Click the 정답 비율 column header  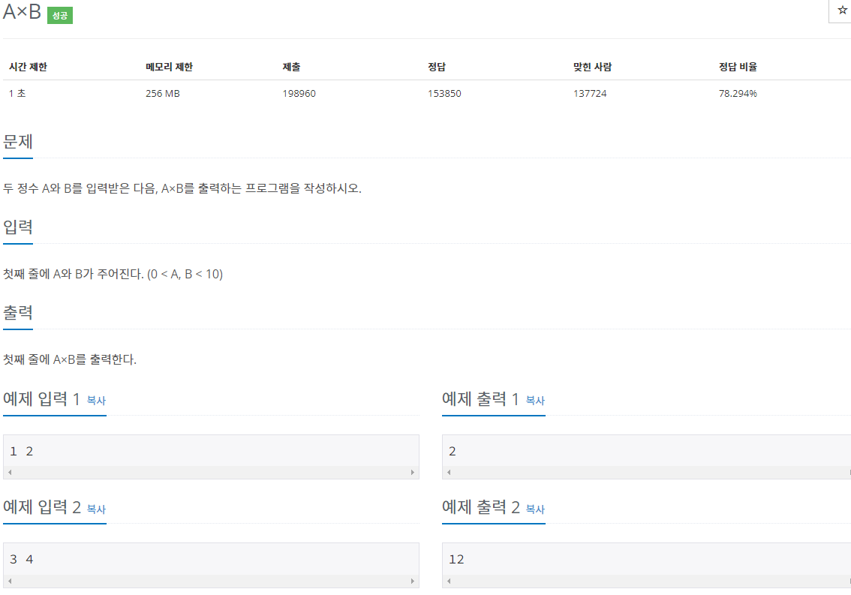pyautogui.click(x=738, y=67)
